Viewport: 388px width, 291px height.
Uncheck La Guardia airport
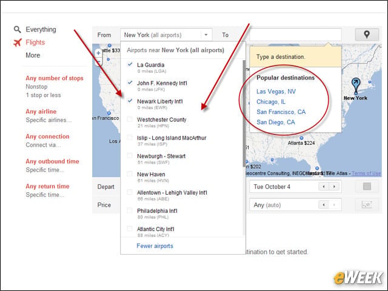pos(130,64)
